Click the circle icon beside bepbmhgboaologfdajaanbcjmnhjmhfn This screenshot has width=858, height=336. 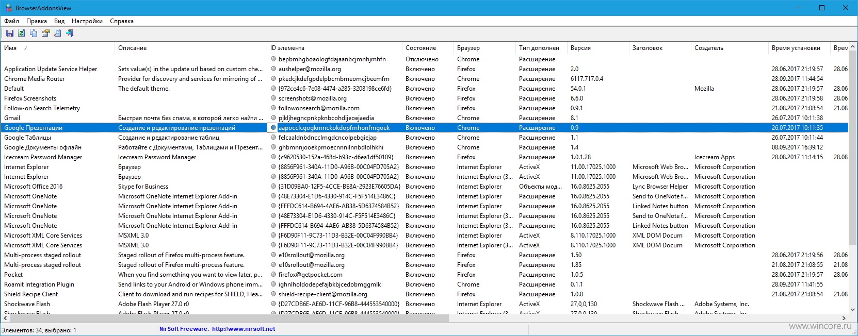click(273, 59)
